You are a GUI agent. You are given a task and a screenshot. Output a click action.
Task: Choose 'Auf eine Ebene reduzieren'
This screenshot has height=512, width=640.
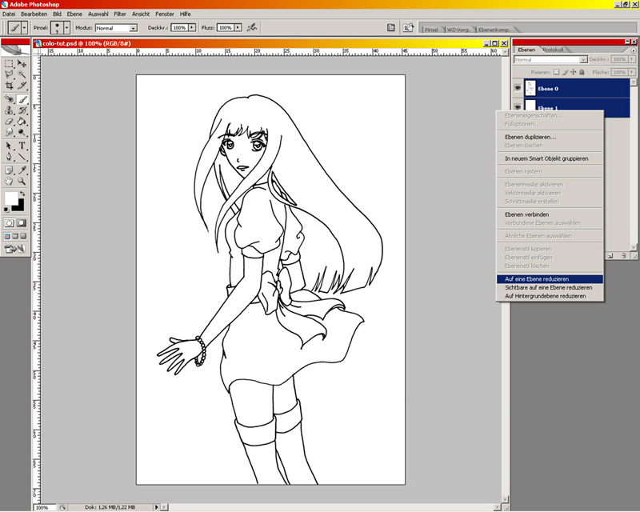click(x=550, y=279)
